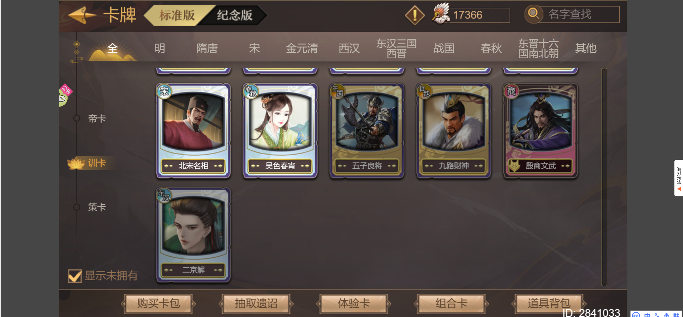
Task: Open the 吴色春宵 card thumbnail
Action: [x=280, y=131]
